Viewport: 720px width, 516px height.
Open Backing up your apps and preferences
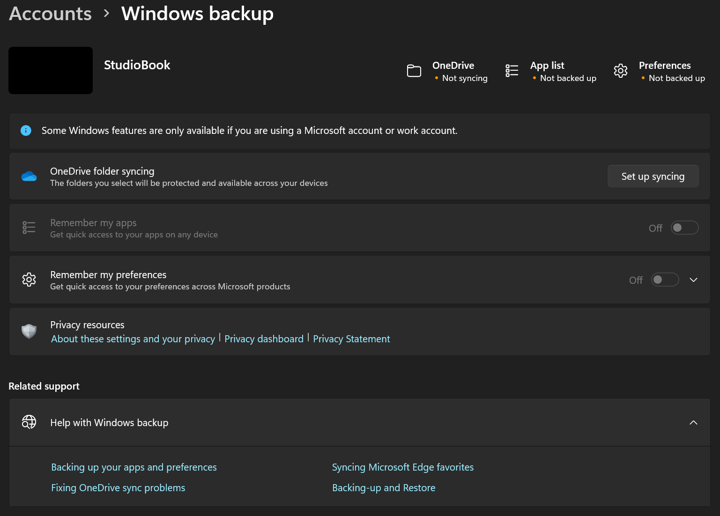click(134, 467)
